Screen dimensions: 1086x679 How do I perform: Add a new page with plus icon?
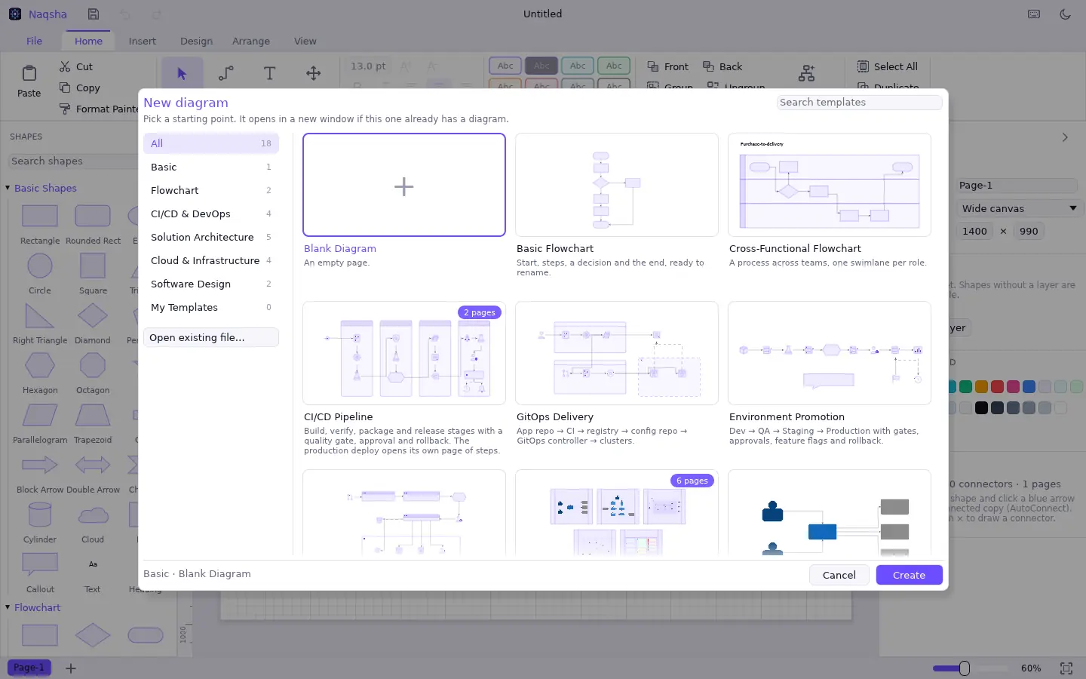[71, 668]
